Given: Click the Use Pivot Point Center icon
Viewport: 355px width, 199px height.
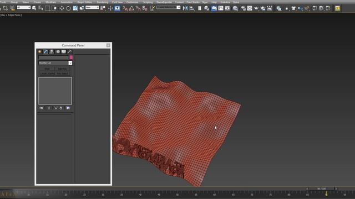Looking at the screenshot, I should (103, 8).
